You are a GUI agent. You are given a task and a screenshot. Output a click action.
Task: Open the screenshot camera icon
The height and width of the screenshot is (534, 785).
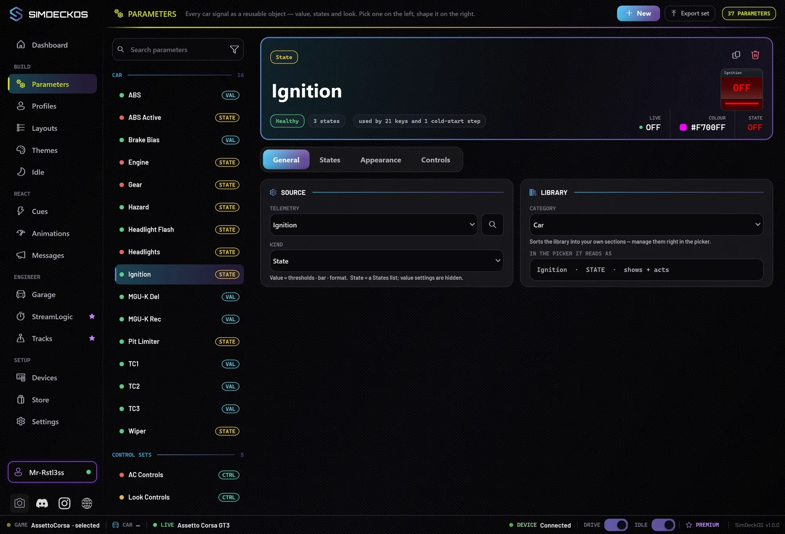click(20, 503)
